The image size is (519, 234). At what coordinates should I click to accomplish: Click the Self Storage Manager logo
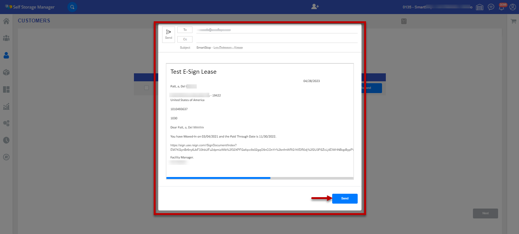30,7
